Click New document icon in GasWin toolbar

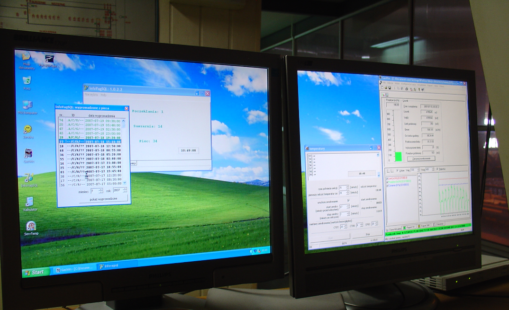[382, 88]
